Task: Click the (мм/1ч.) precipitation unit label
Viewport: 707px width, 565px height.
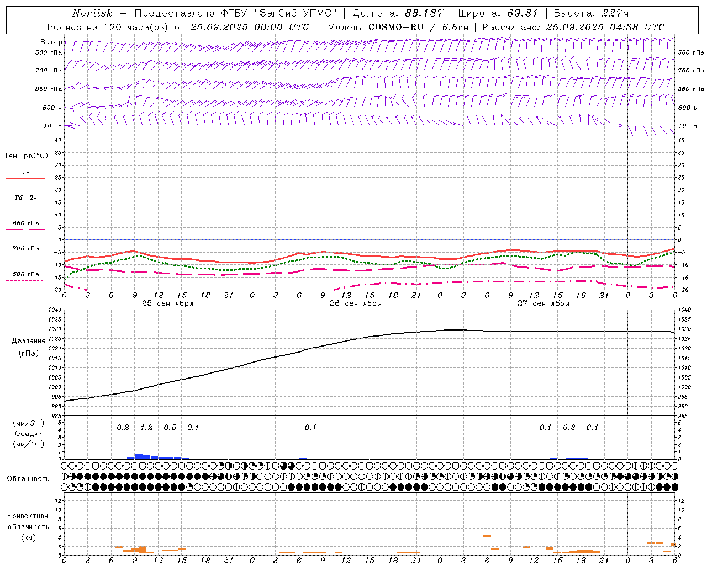Action: coord(29,444)
